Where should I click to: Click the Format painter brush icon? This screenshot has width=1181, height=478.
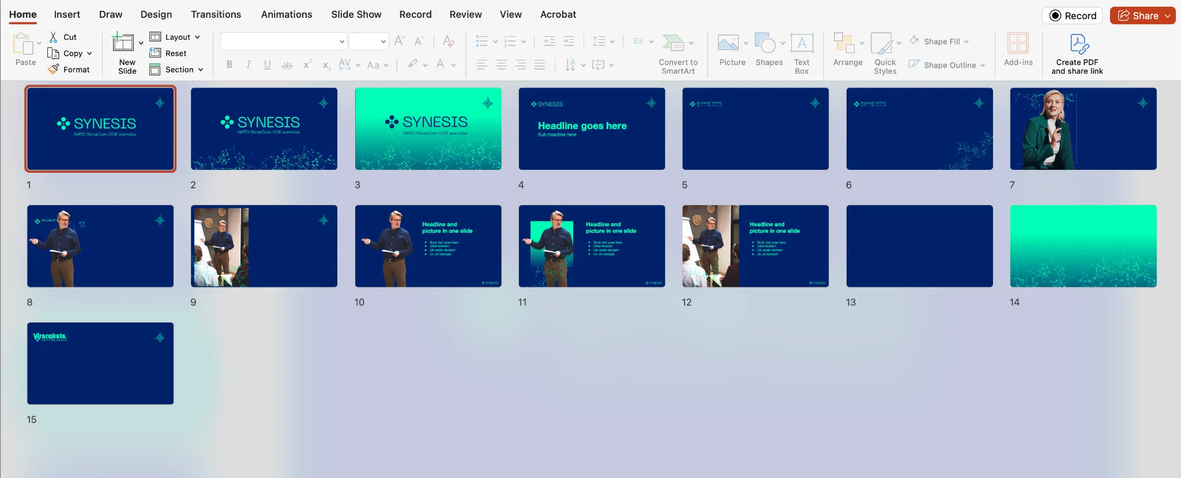[x=53, y=69]
